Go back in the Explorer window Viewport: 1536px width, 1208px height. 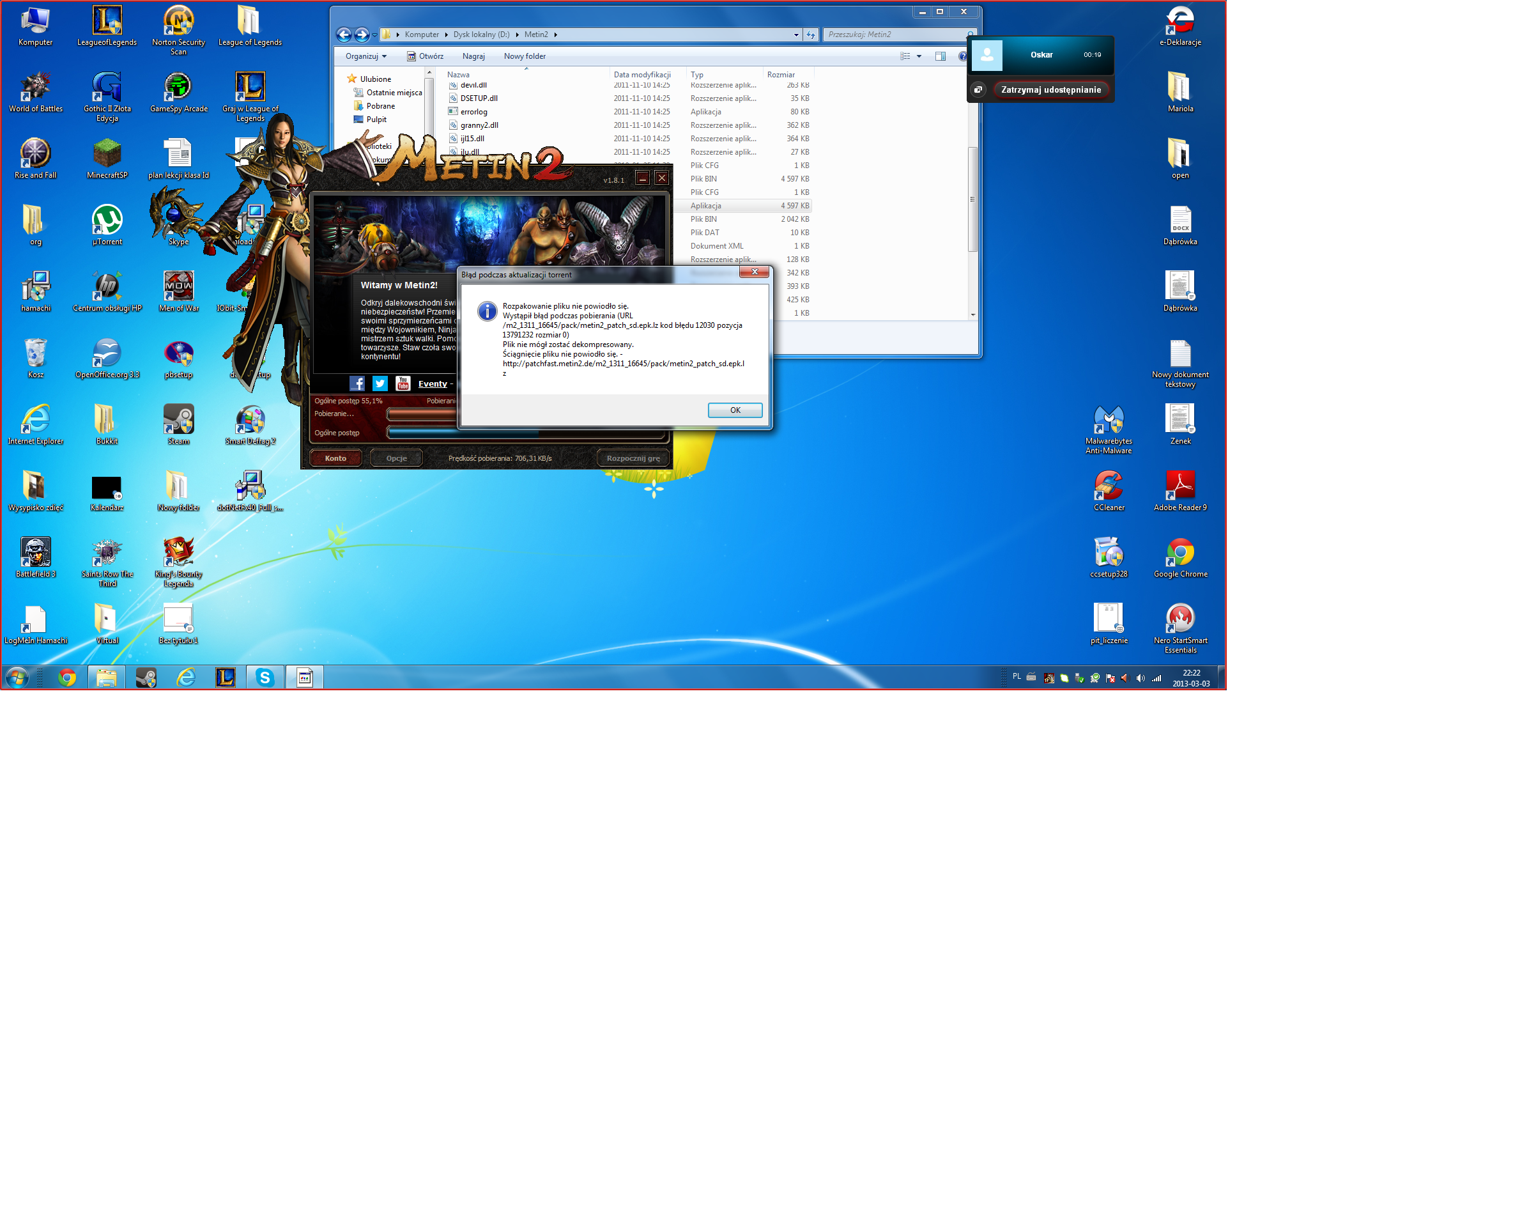point(344,35)
